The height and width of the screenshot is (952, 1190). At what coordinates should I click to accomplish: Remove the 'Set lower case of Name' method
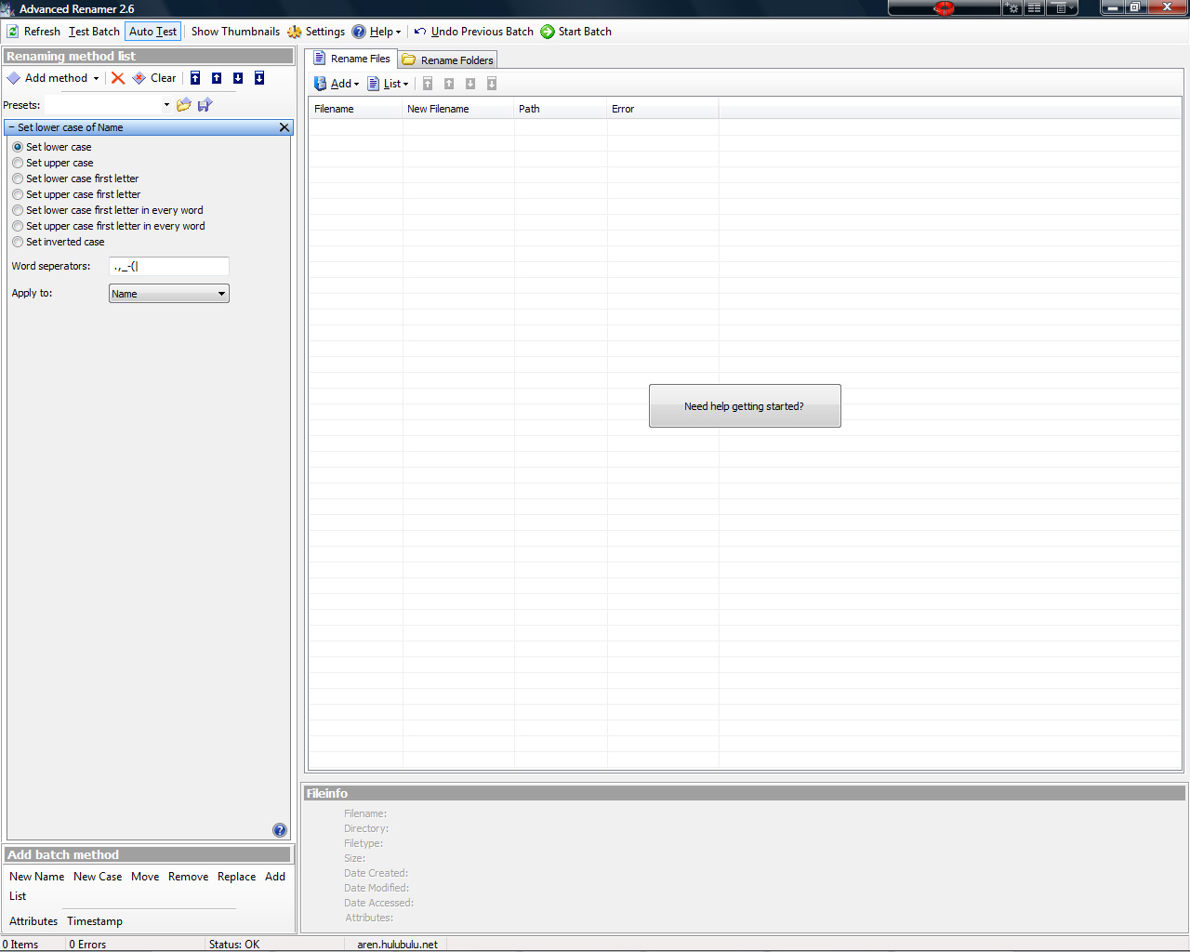point(284,127)
